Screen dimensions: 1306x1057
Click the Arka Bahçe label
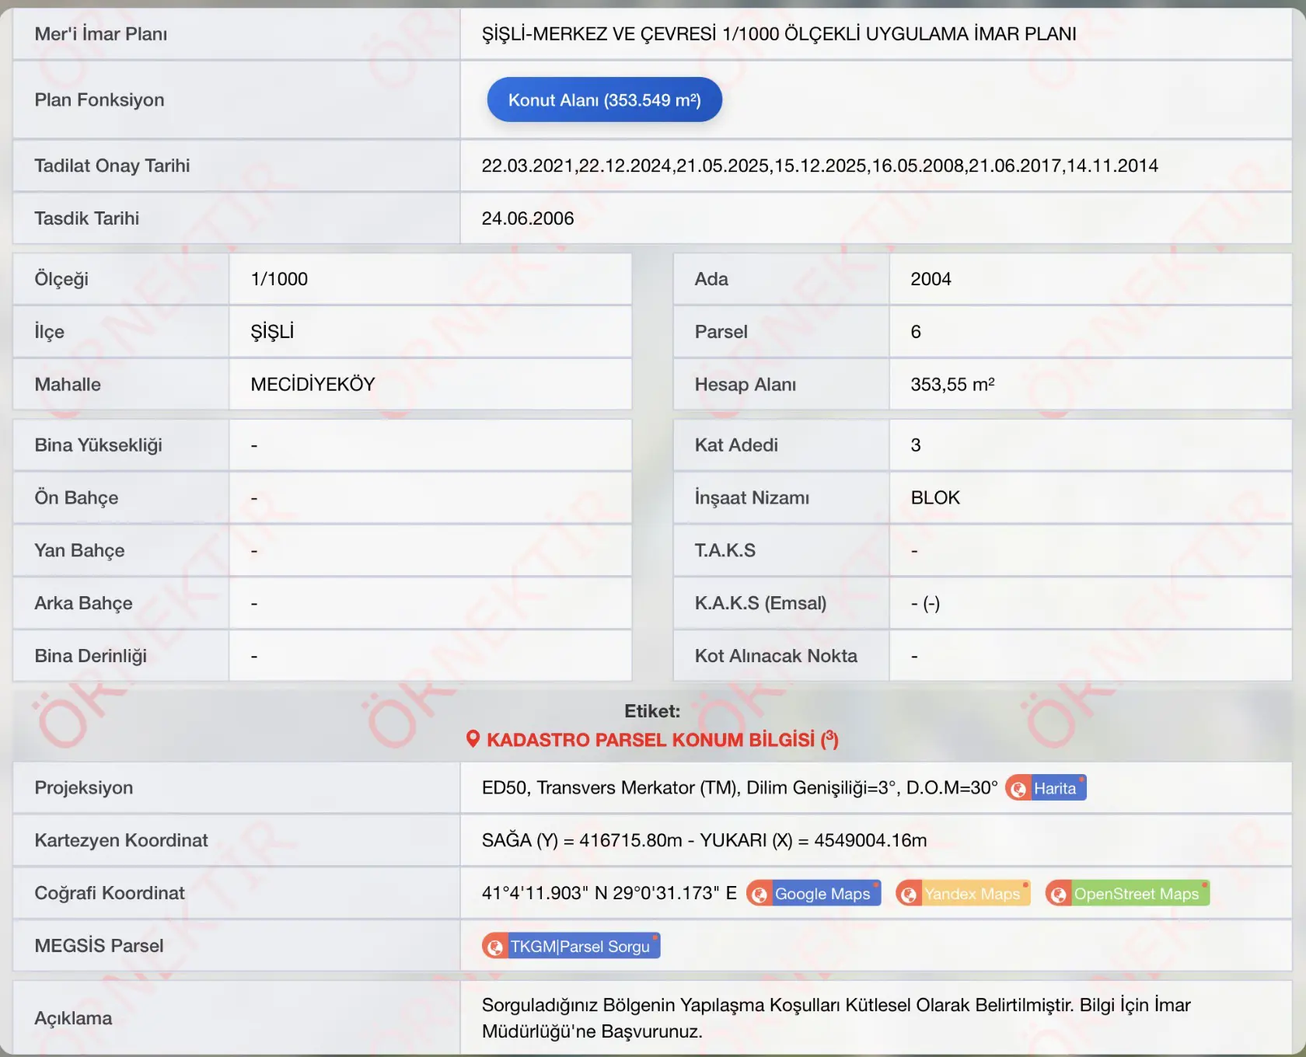[x=83, y=603]
